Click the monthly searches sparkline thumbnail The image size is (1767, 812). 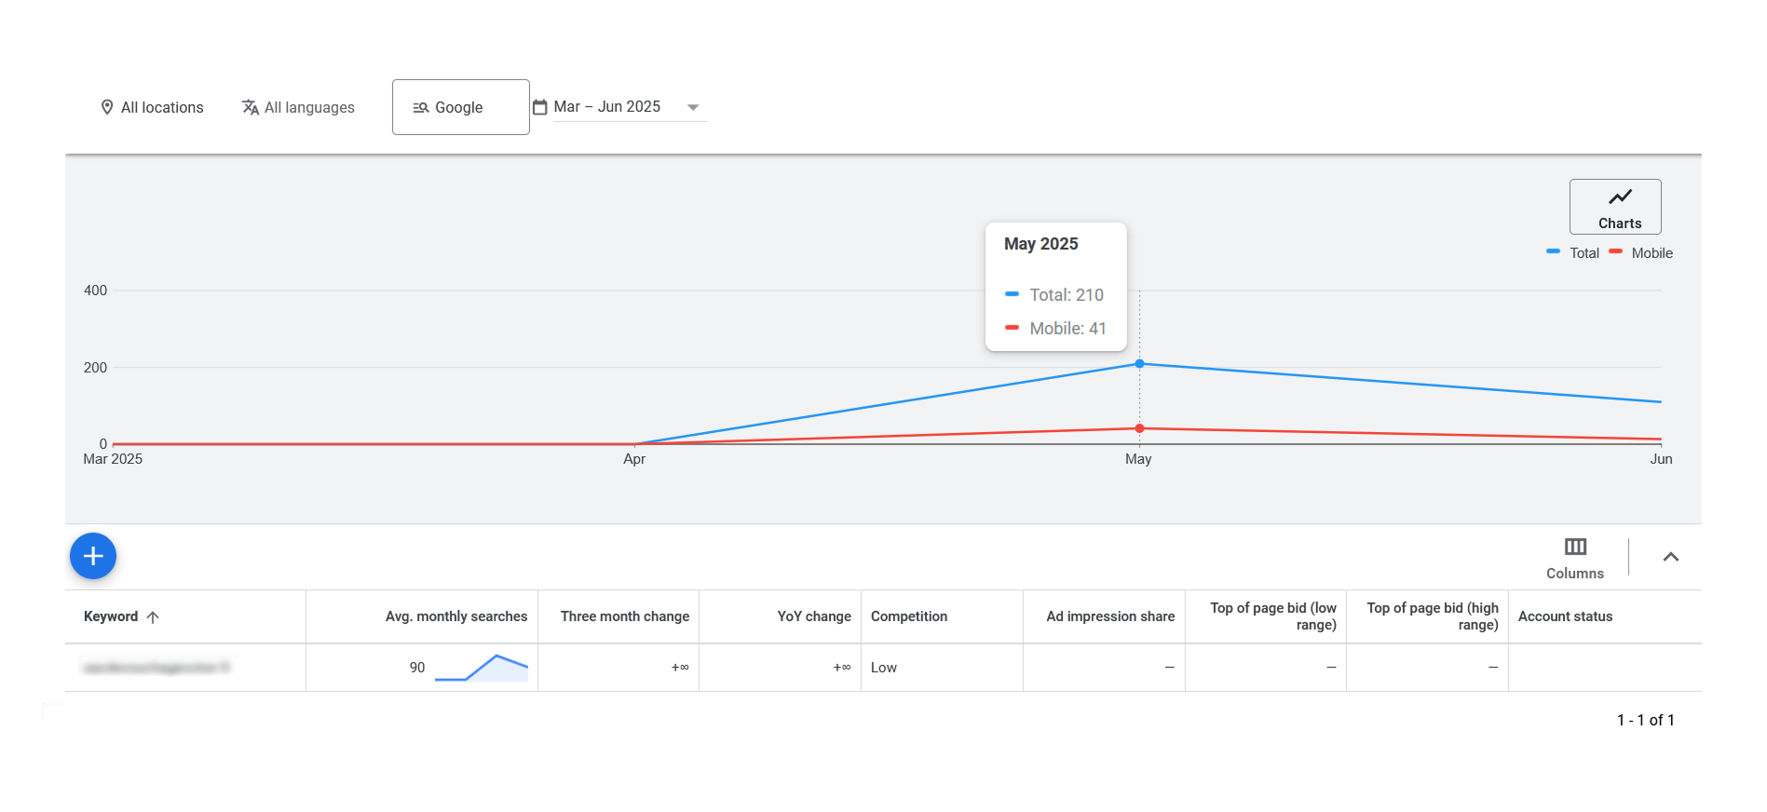[481, 668]
